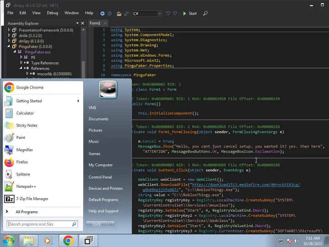Open Pictures from Start menu
The image size is (329, 247).
pos(95,130)
